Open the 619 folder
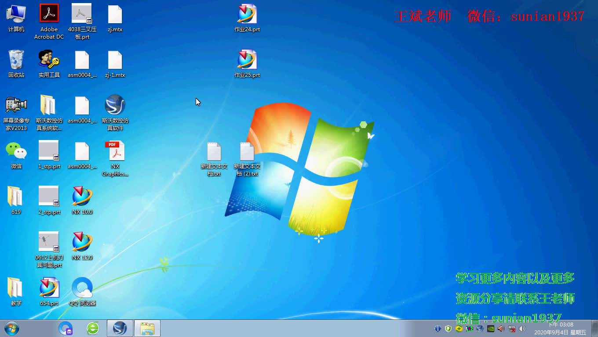Viewport: 598px width, 337px height. [x=16, y=201]
